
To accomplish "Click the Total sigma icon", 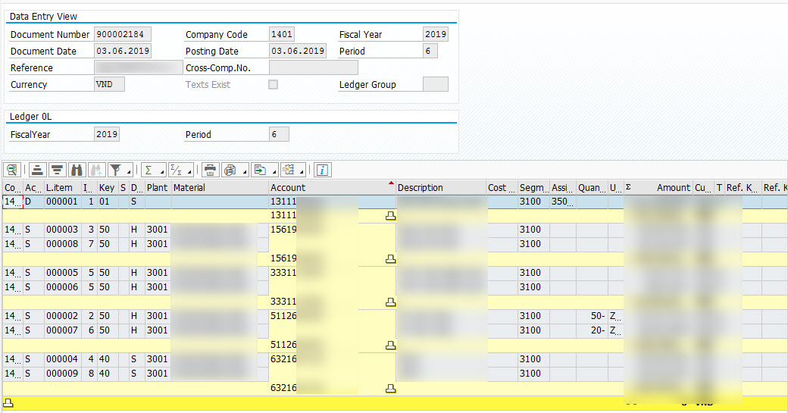I will [149, 170].
